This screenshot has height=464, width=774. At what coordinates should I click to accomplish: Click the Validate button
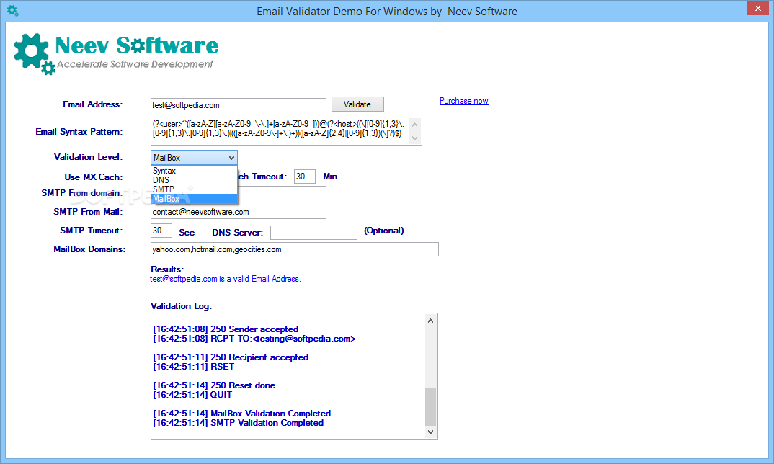[x=357, y=104]
